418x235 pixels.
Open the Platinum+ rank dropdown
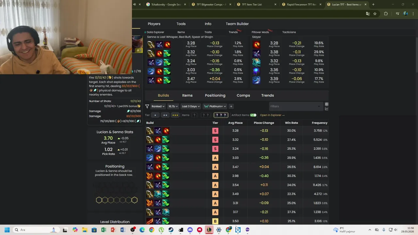tap(215, 106)
